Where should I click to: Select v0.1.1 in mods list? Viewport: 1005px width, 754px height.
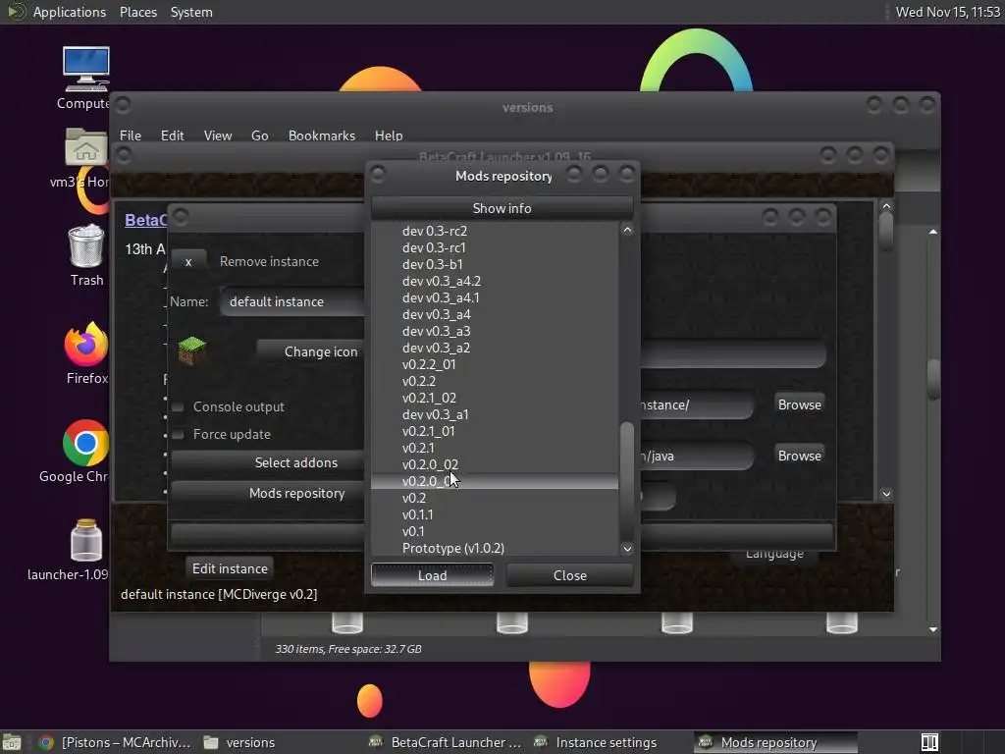tap(495, 514)
